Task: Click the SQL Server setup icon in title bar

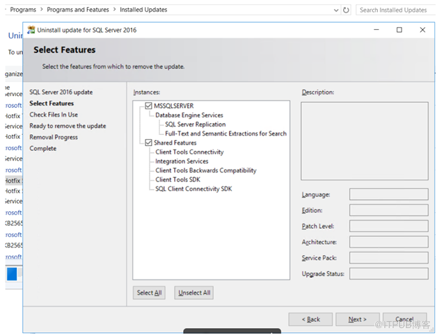Action: (x=31, y=30)
